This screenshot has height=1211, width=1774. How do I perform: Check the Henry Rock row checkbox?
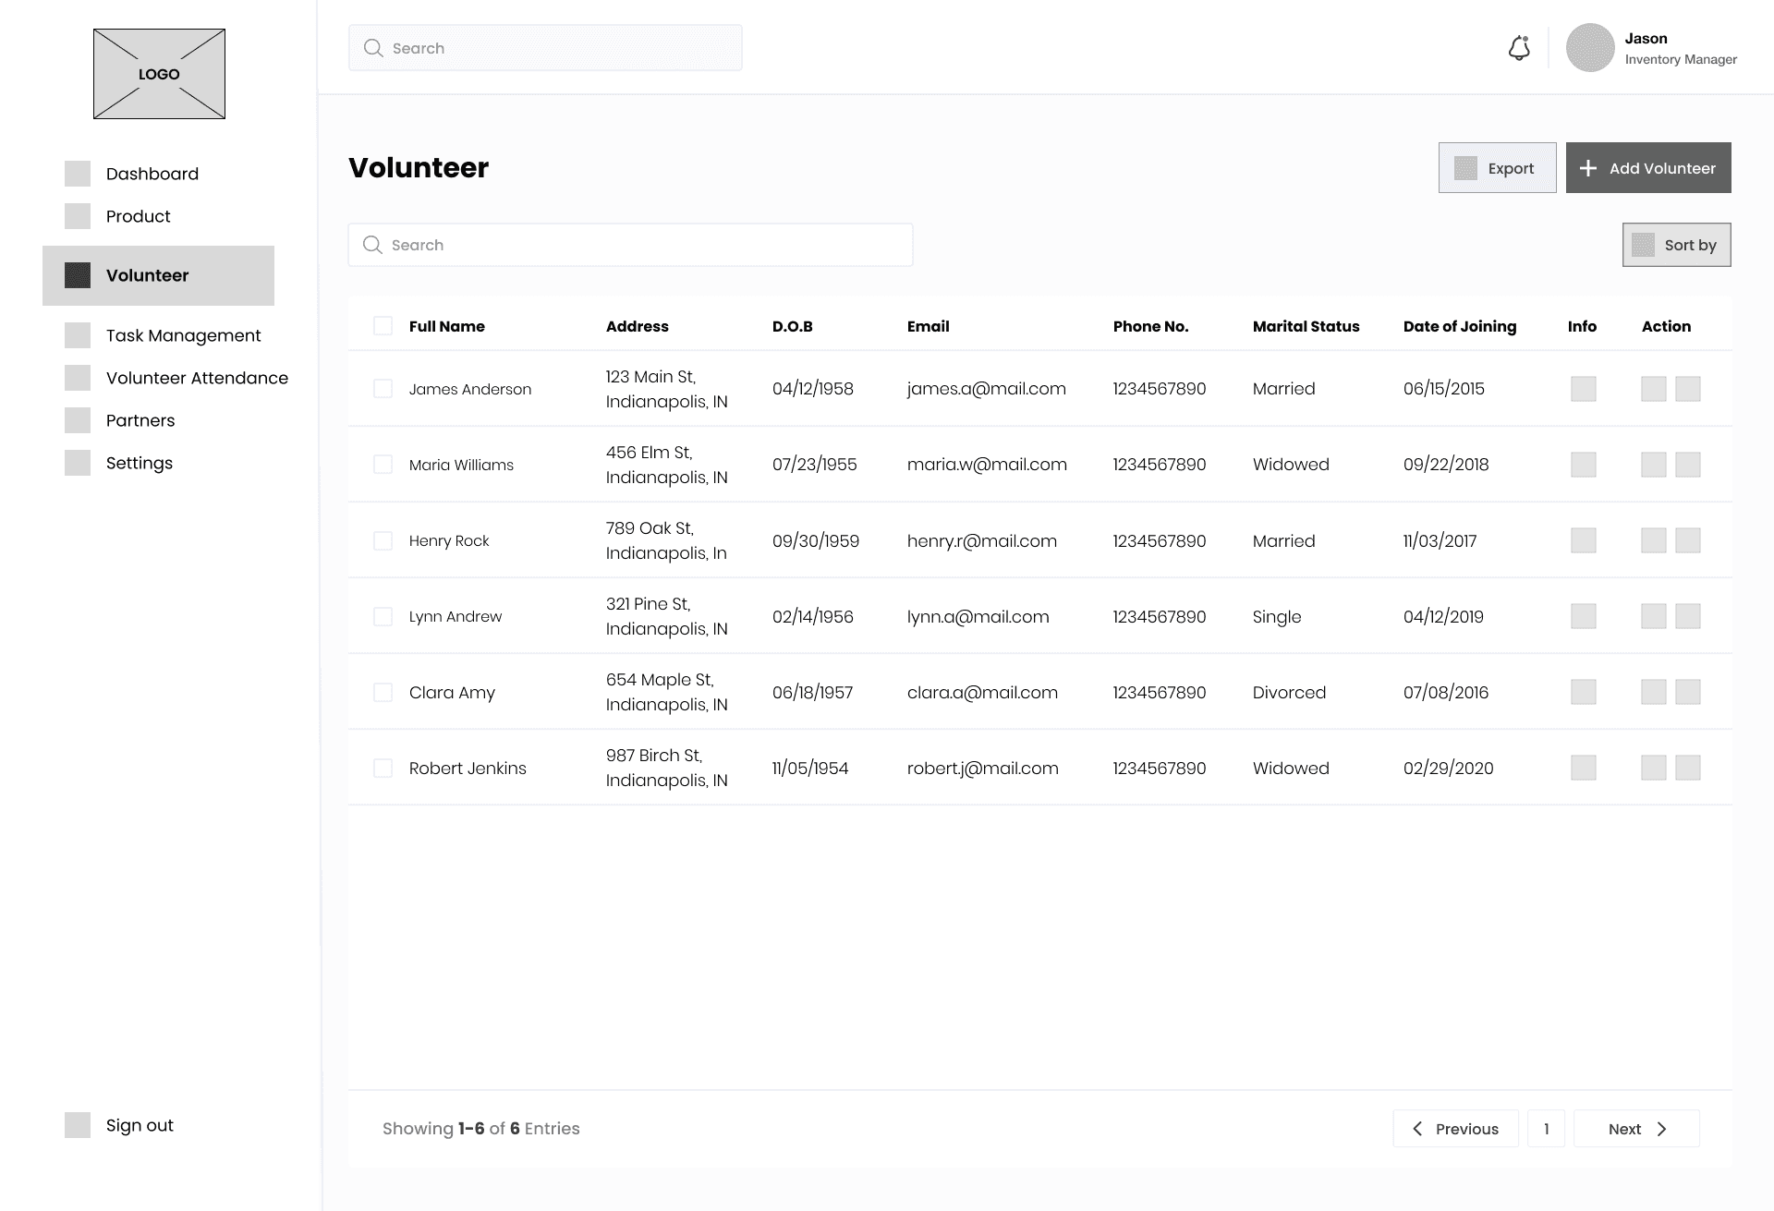click(x=383, y=540)
